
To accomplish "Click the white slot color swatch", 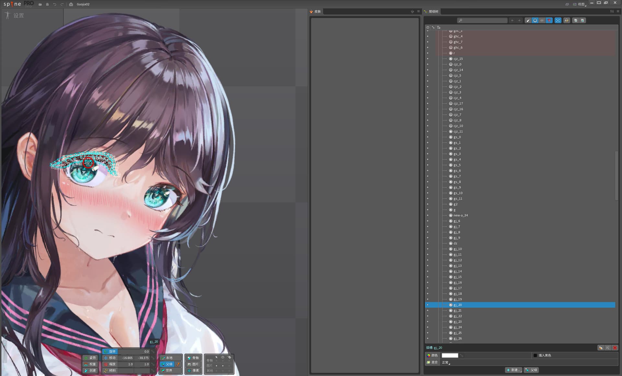I will coord(450,355).
